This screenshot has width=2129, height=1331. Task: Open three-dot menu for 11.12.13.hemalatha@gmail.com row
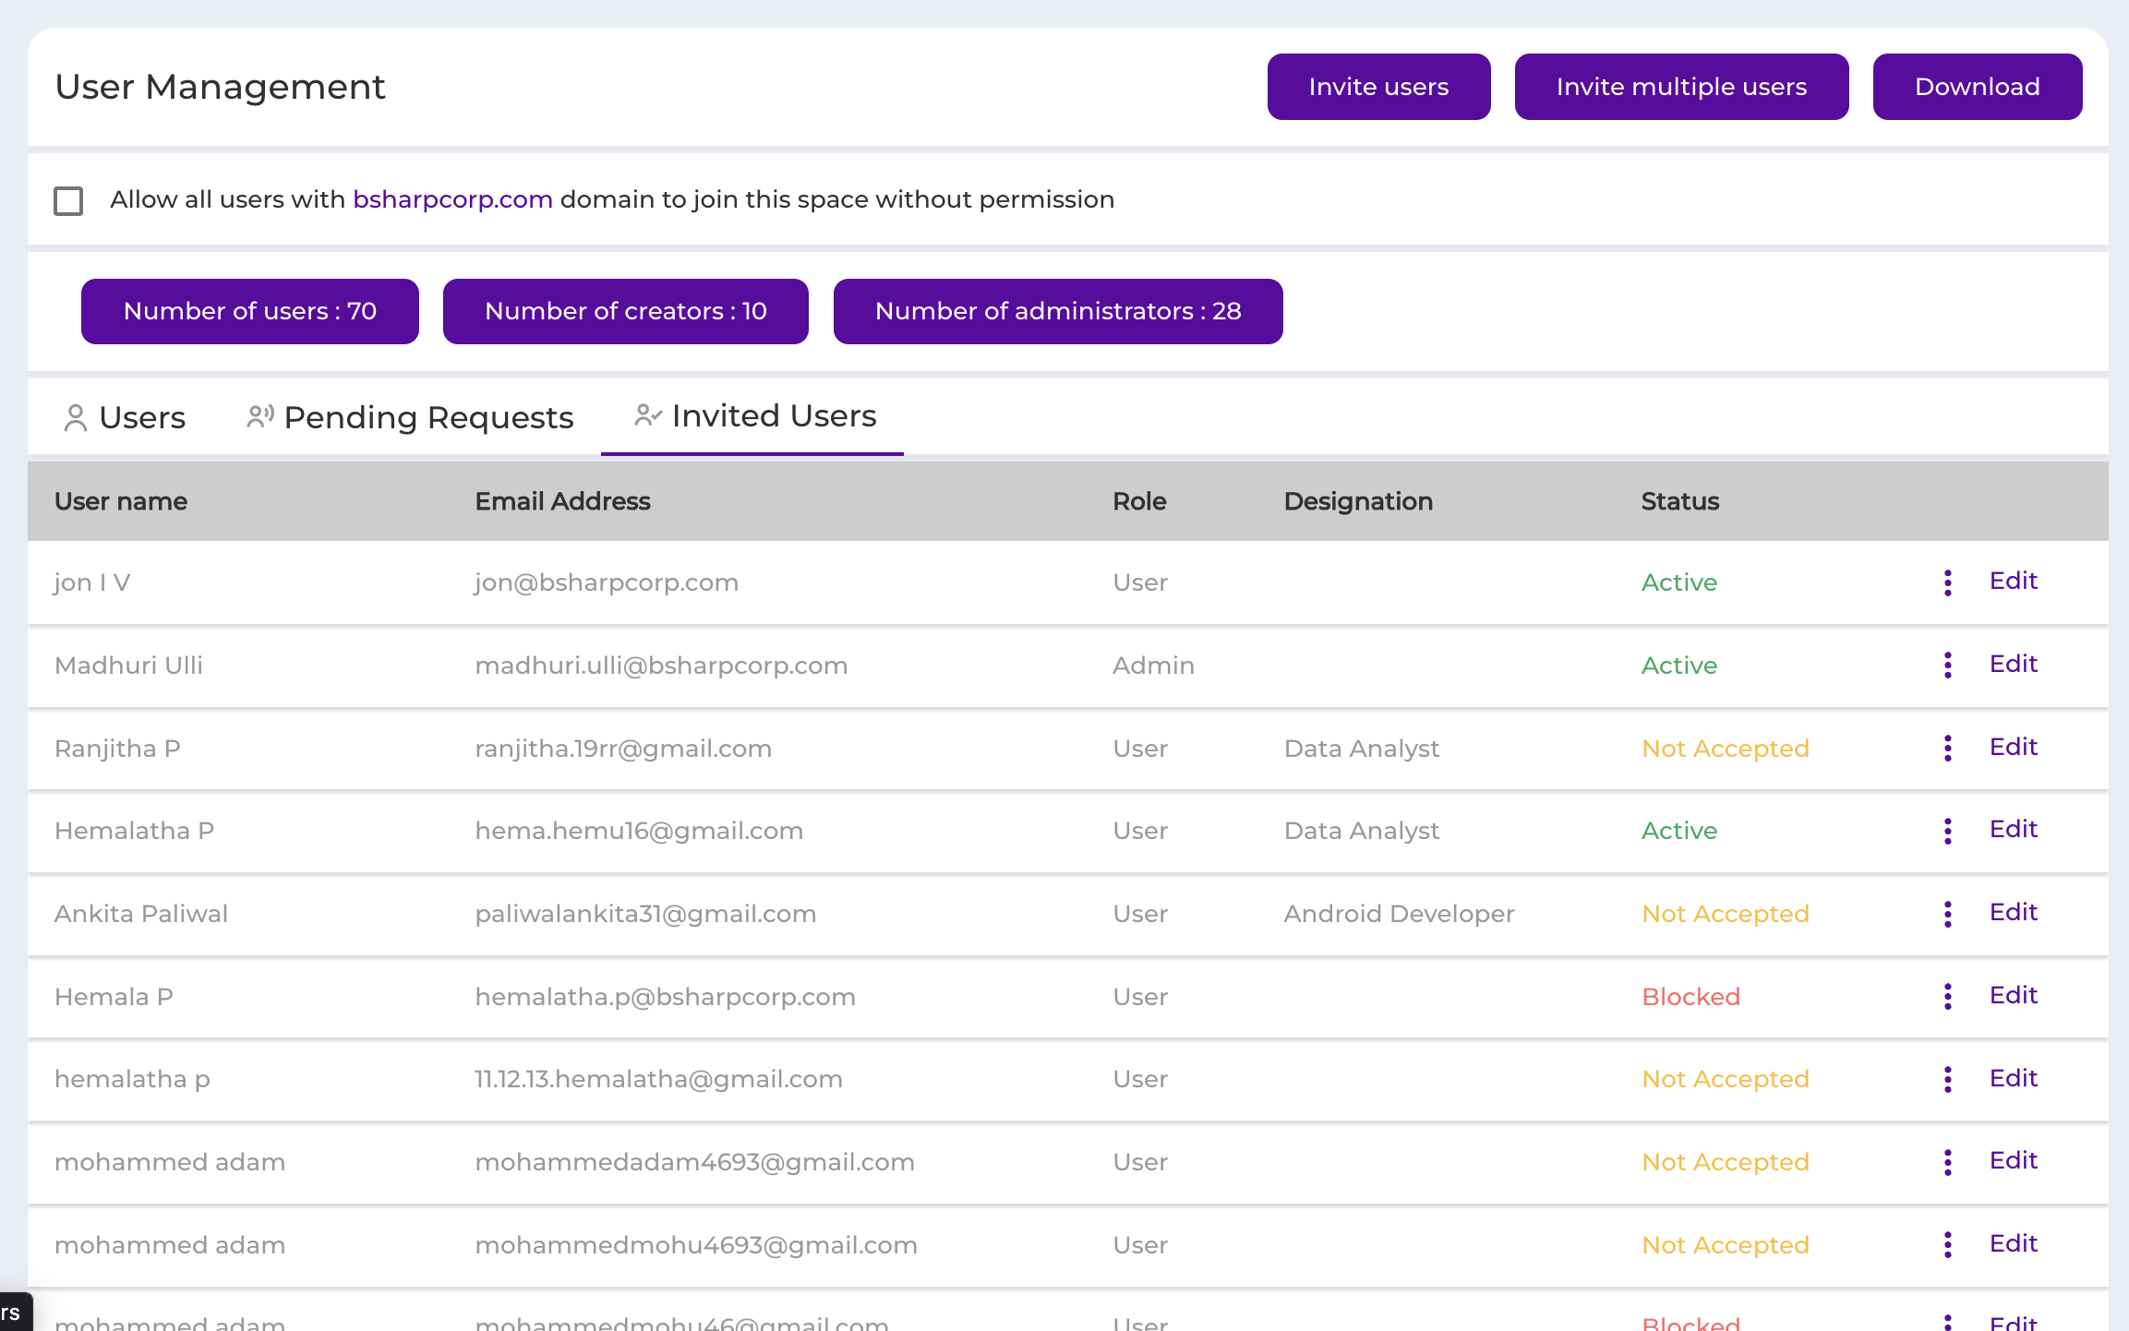click(x=1948, y=1079)
